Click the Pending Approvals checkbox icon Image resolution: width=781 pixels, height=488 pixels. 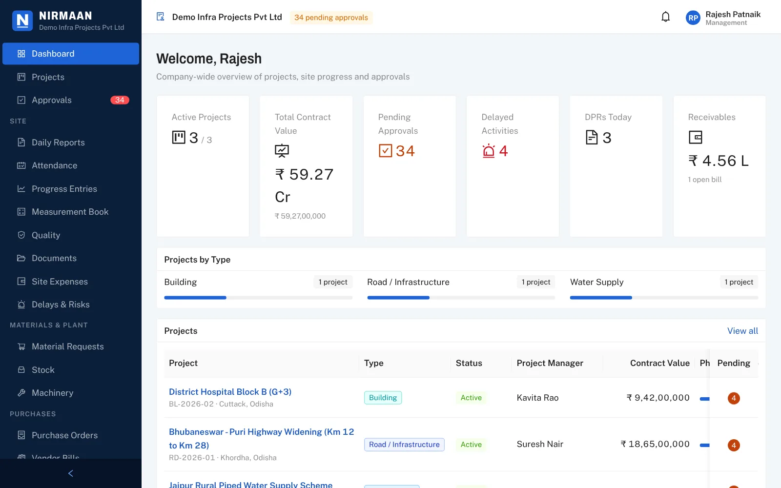coord(385,151)
